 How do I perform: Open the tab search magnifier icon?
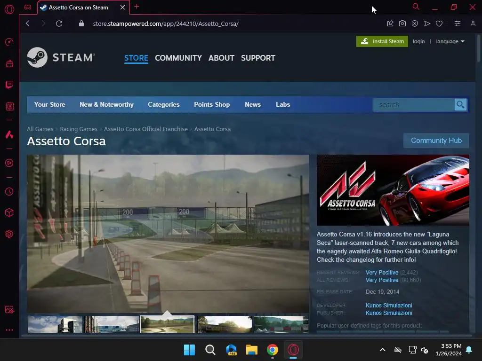[416, 7]
